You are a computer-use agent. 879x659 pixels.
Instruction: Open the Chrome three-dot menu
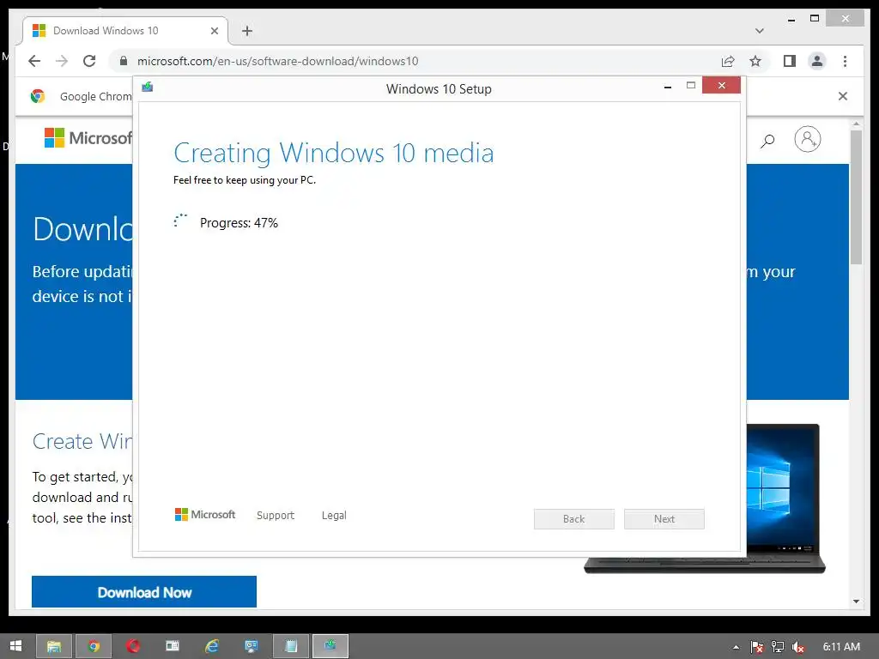coord(845,61)
